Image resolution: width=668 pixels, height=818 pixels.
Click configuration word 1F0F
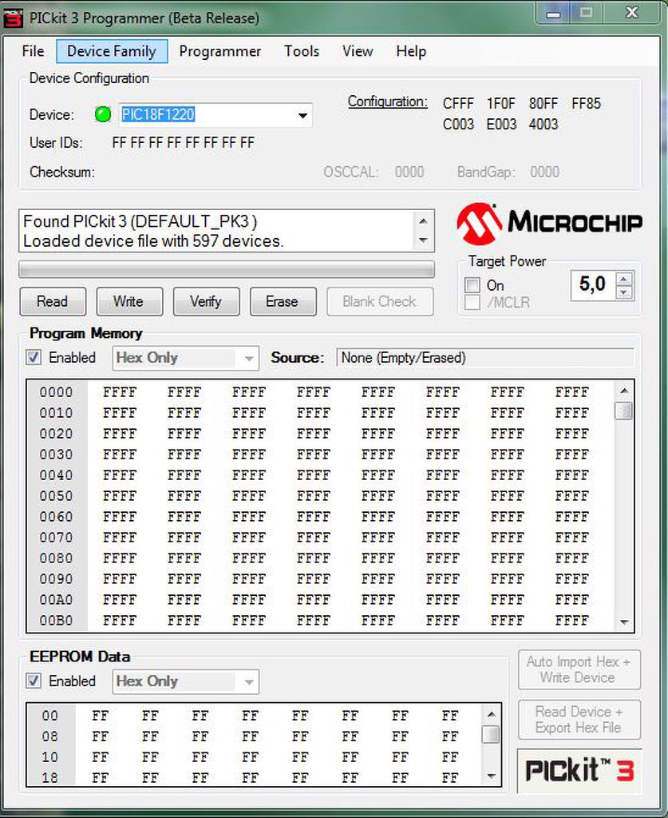501,104
